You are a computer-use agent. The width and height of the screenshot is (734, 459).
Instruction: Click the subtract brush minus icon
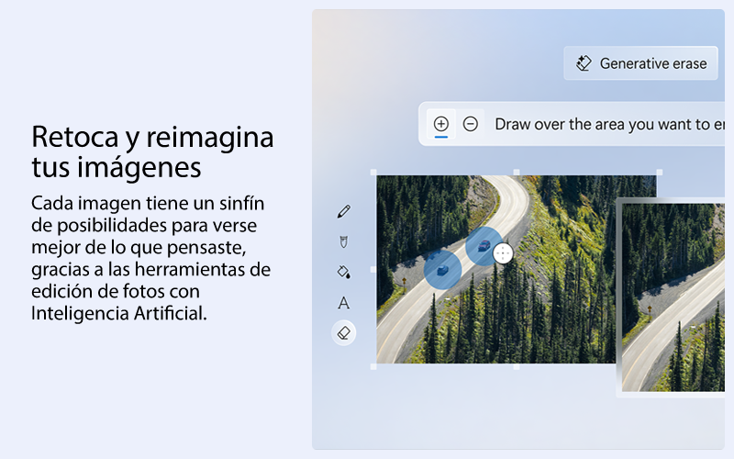point(471,124)
